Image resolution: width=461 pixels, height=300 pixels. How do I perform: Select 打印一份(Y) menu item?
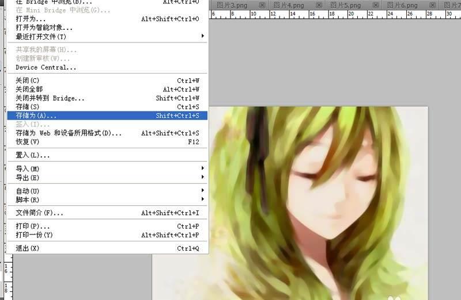click(107, 235)
